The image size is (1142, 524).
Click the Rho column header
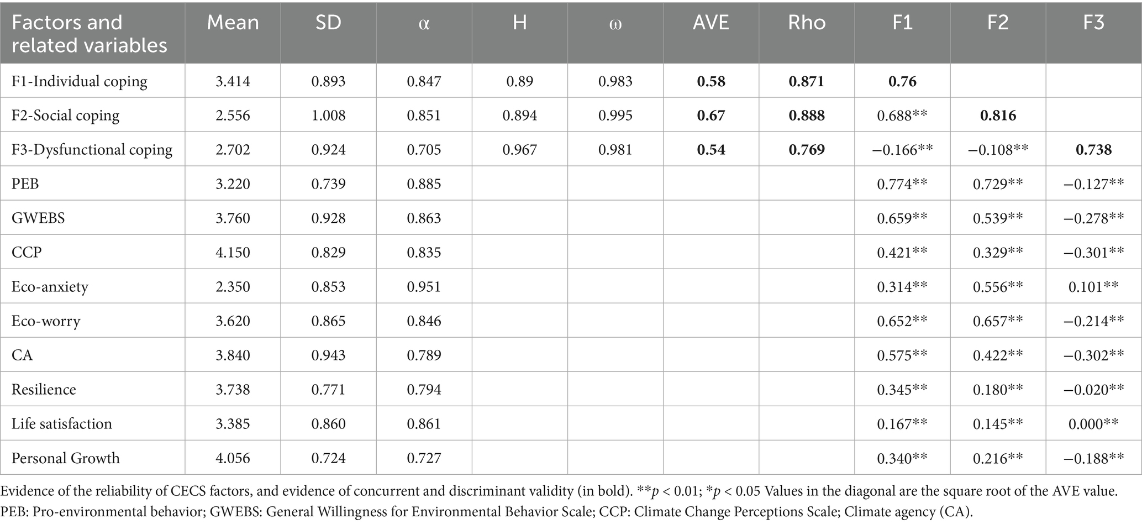pyautogui.click(x=807, y=23)
